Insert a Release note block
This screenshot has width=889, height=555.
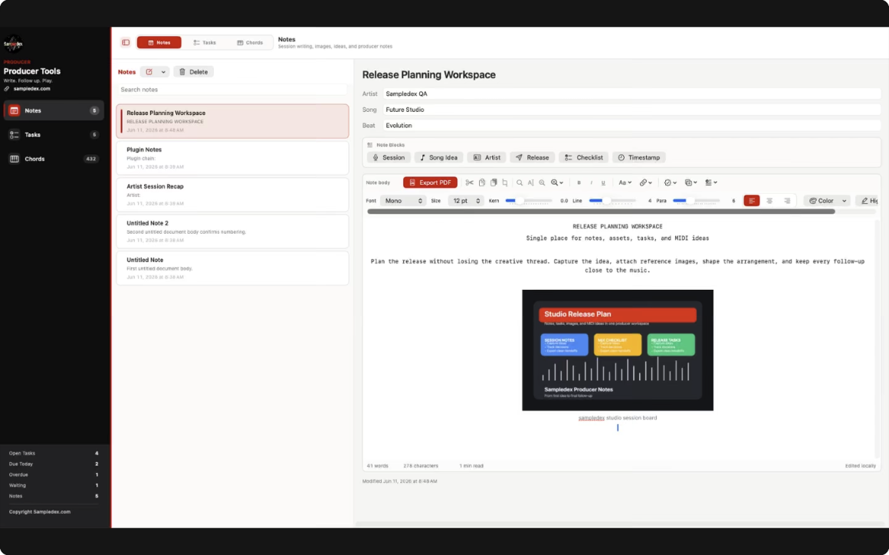tap(533, 158)
